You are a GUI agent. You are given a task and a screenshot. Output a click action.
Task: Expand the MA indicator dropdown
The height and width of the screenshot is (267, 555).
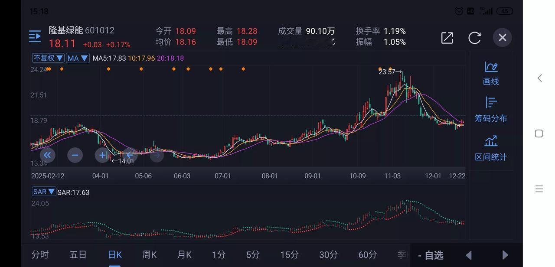[78, 58]
